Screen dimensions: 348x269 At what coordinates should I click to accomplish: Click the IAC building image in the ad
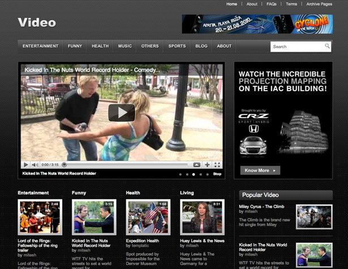[x=304, y=132]
